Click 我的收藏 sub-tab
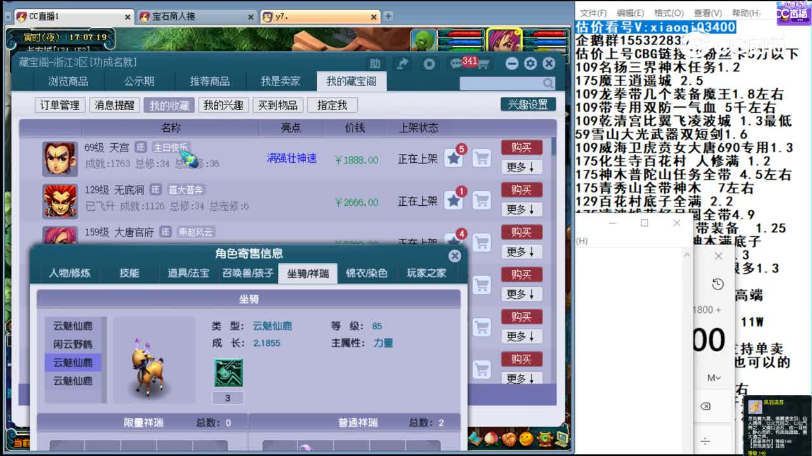The height and width of the screenshot is (456, 812). (x=169, y=105)
